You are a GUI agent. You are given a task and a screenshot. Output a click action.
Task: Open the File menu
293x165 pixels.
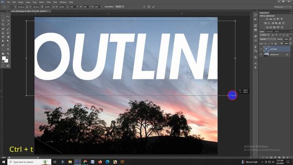point(8,2)
